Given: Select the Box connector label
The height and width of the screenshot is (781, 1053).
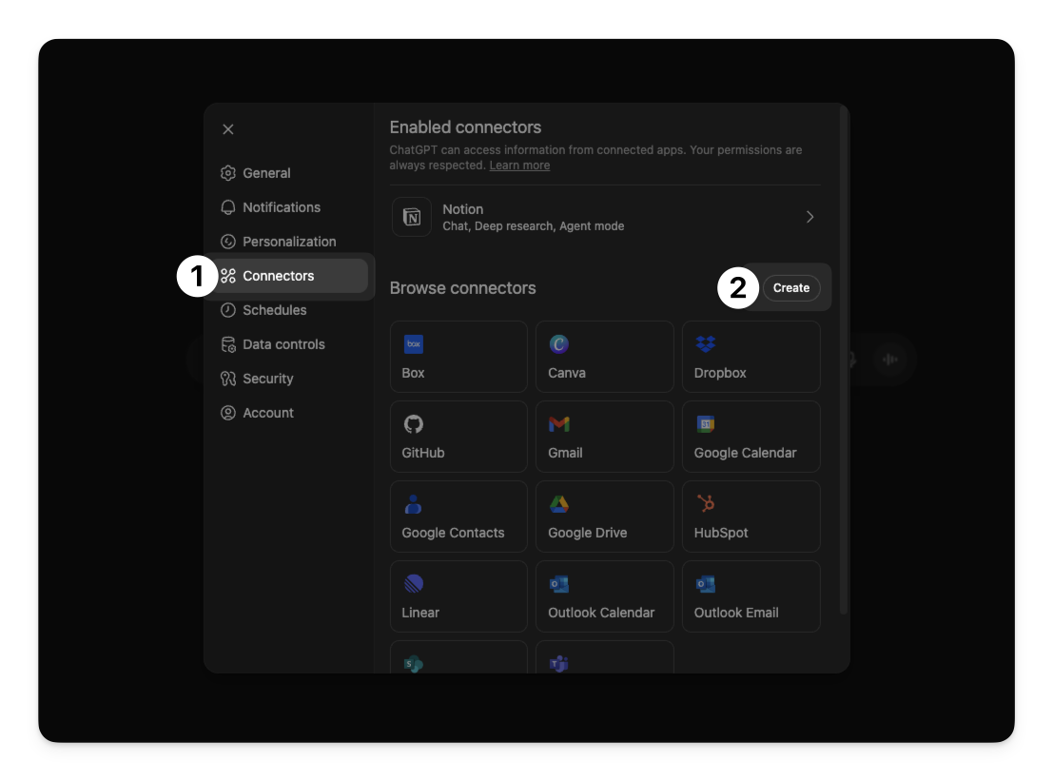Looking at the screenshot, I should [413, 373].
